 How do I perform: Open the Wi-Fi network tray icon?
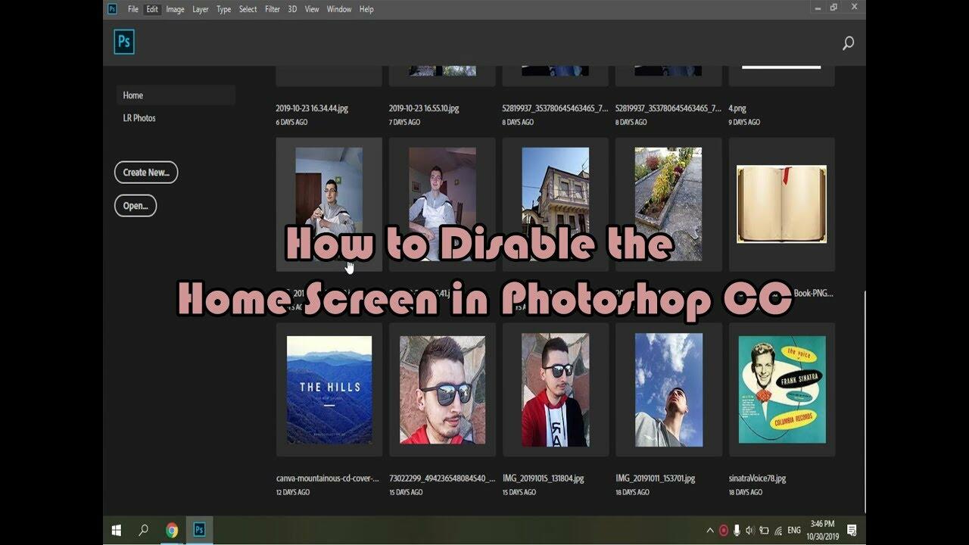pyautogui.click(x=777, y=531)
